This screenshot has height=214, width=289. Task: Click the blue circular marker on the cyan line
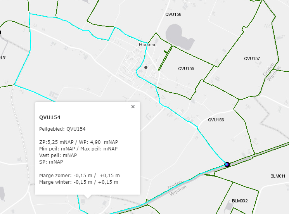[x=227, y=164]
